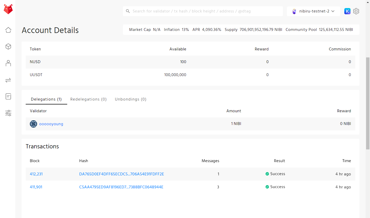Image resolution: width=370 pixels, height=218 pixels.
Task: Select the Blocks cube icon in sidebar
Action: point(8,47)
